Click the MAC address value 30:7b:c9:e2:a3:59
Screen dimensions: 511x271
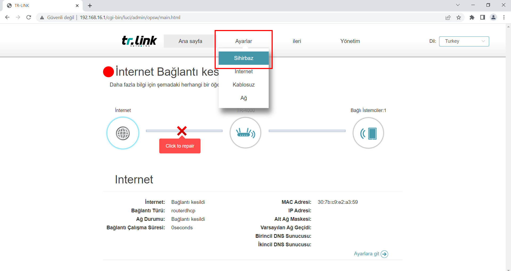coord(338,202)
